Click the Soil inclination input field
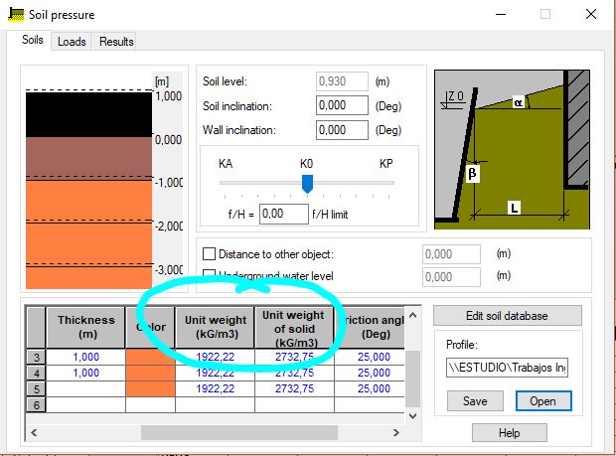616x456 pixels. [342, 105]
